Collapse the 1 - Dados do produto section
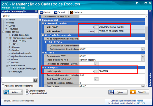 43,23
